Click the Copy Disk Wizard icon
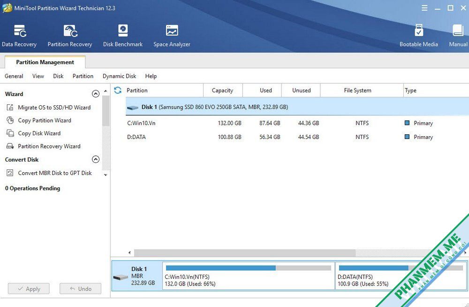The height and width of the screenshot is (307, 469). click(x=10, y=133)
